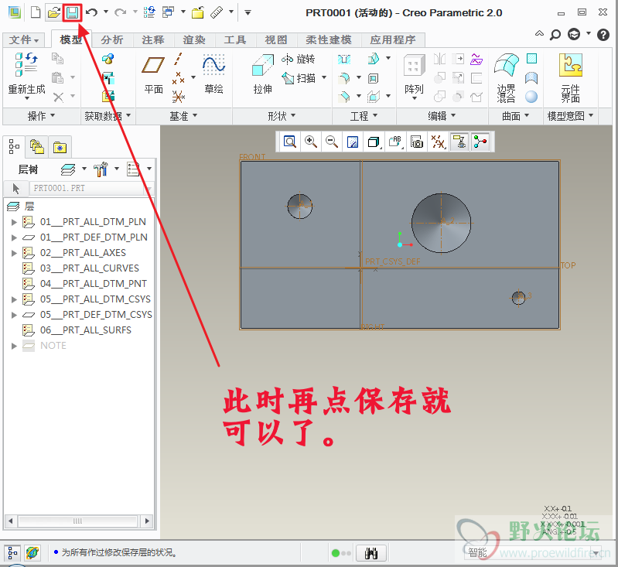The width and height of the screenshot is (618, 567).
Task: Open the 应用程序 tab
Action: click(393, 39)
